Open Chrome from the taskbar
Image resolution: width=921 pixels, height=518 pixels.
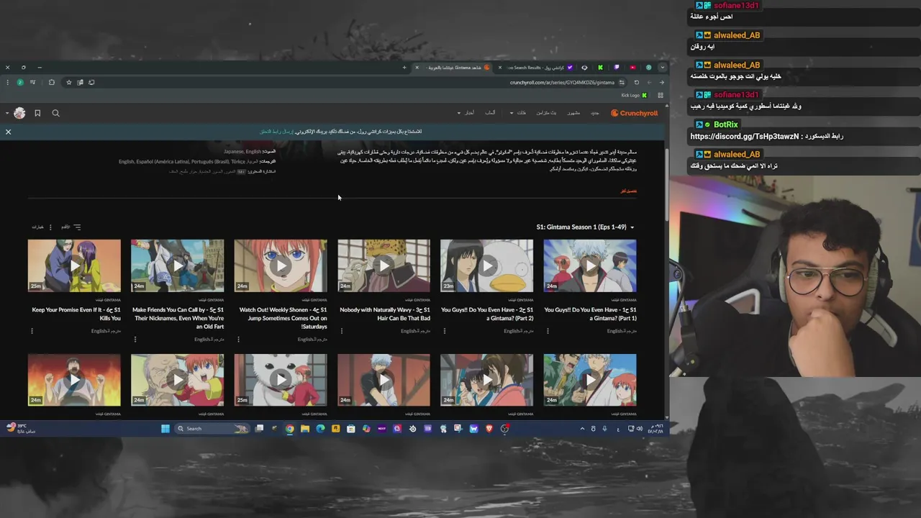tap(290, 429)
